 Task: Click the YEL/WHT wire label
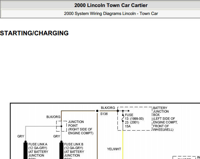pos(114,149)
